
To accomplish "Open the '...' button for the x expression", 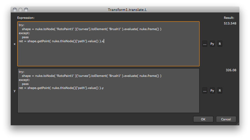I will (x=205, y=44).
